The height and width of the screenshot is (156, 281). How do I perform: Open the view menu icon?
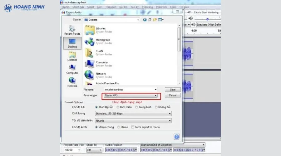click(161, 20)
